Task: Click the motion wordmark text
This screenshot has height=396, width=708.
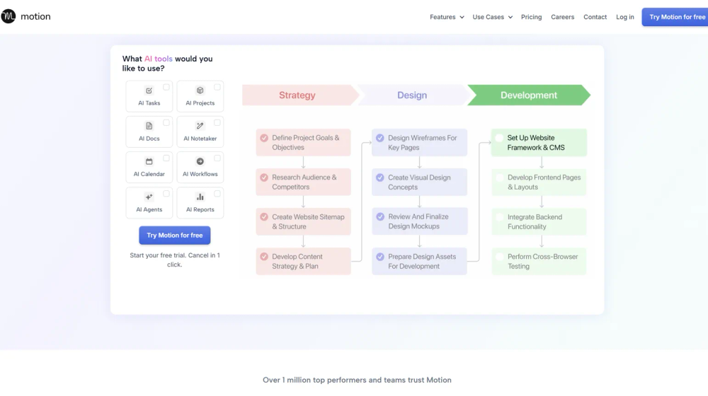Action: coord(35,17)
